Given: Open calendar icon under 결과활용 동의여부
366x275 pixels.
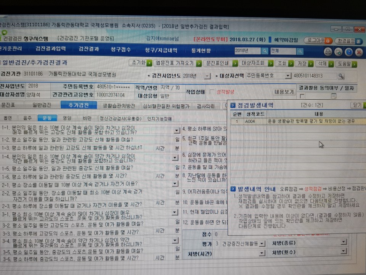Looking at the screenshot, I should pos(334,96).
